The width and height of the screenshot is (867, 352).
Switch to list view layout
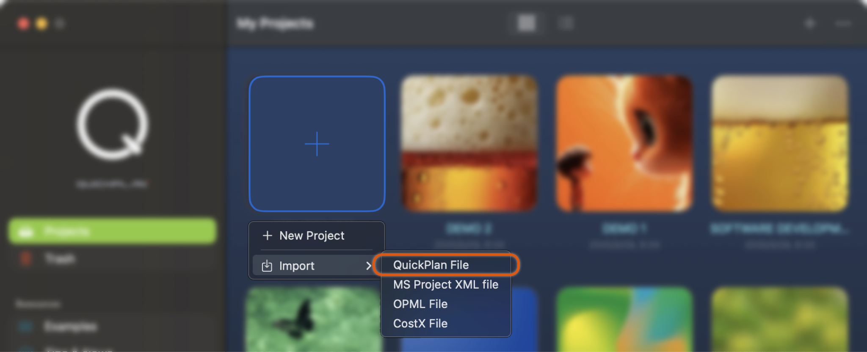click(x=566, y=23)
